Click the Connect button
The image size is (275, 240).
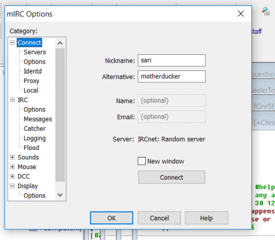coord(172,177)
